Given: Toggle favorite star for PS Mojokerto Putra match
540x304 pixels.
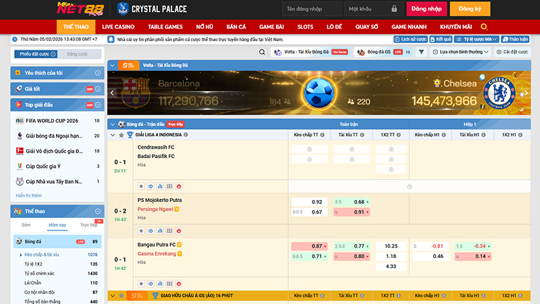Looking at the screenshot, I should (x=141, y=230).
